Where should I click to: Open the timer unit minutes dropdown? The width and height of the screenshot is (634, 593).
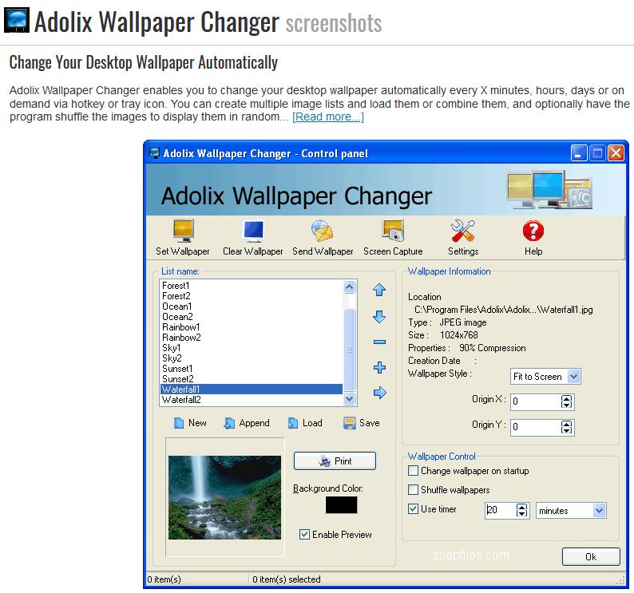pyautogui.click(x=599, y=511)
